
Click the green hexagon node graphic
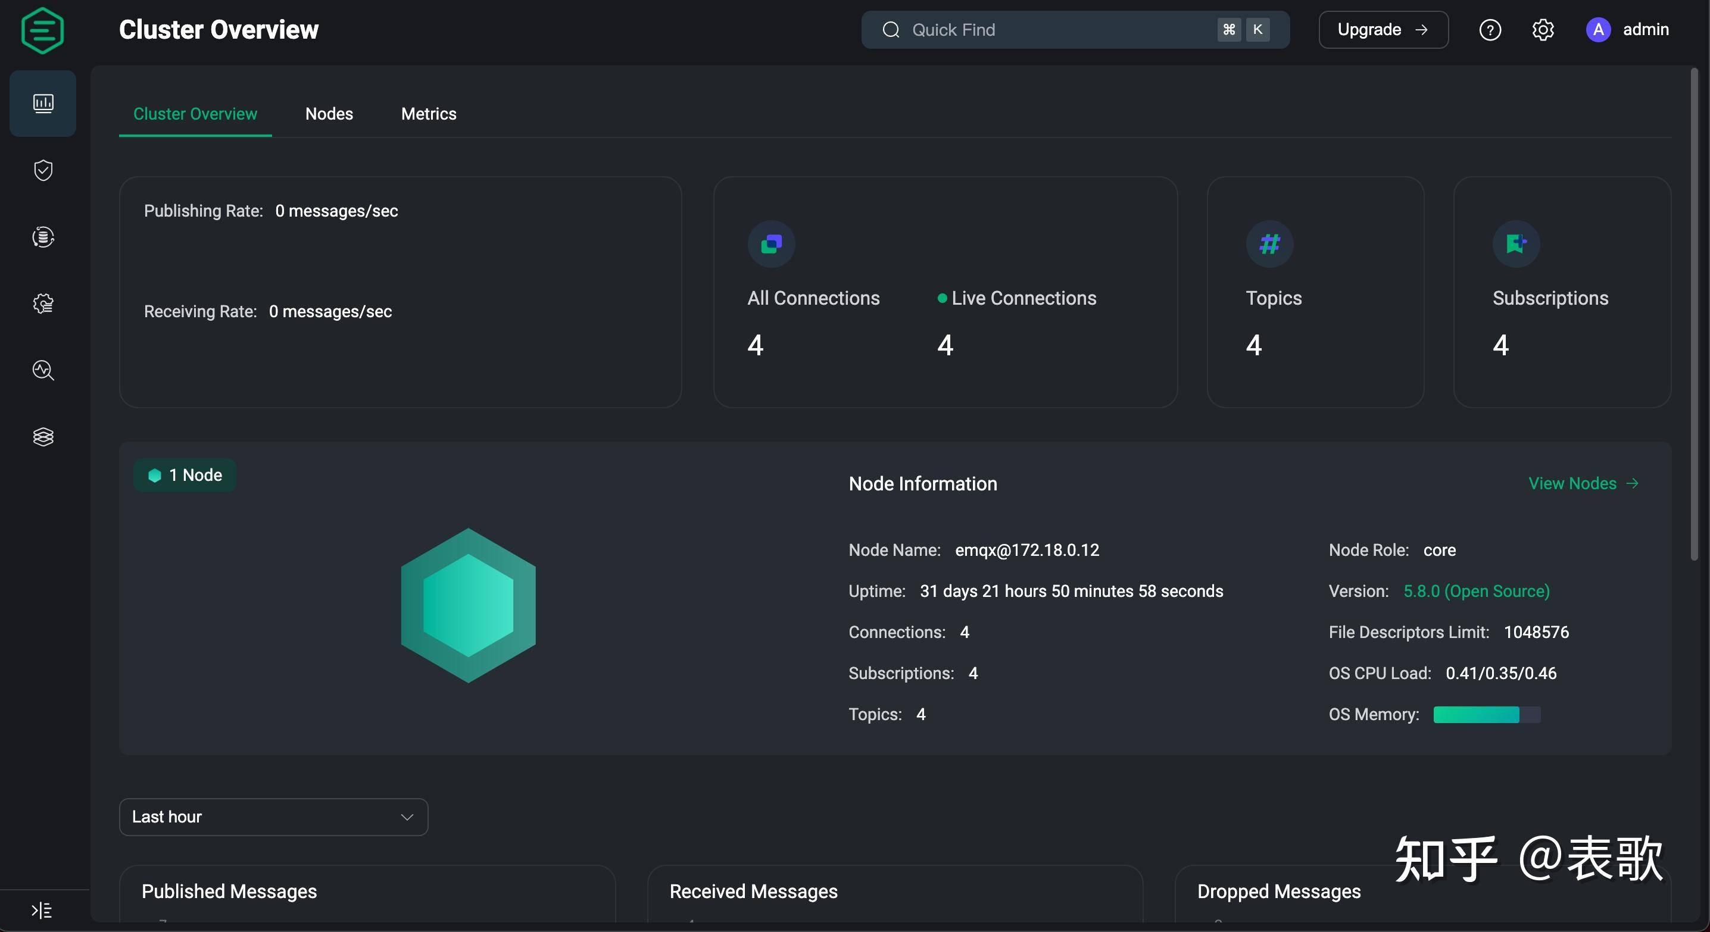468,605
